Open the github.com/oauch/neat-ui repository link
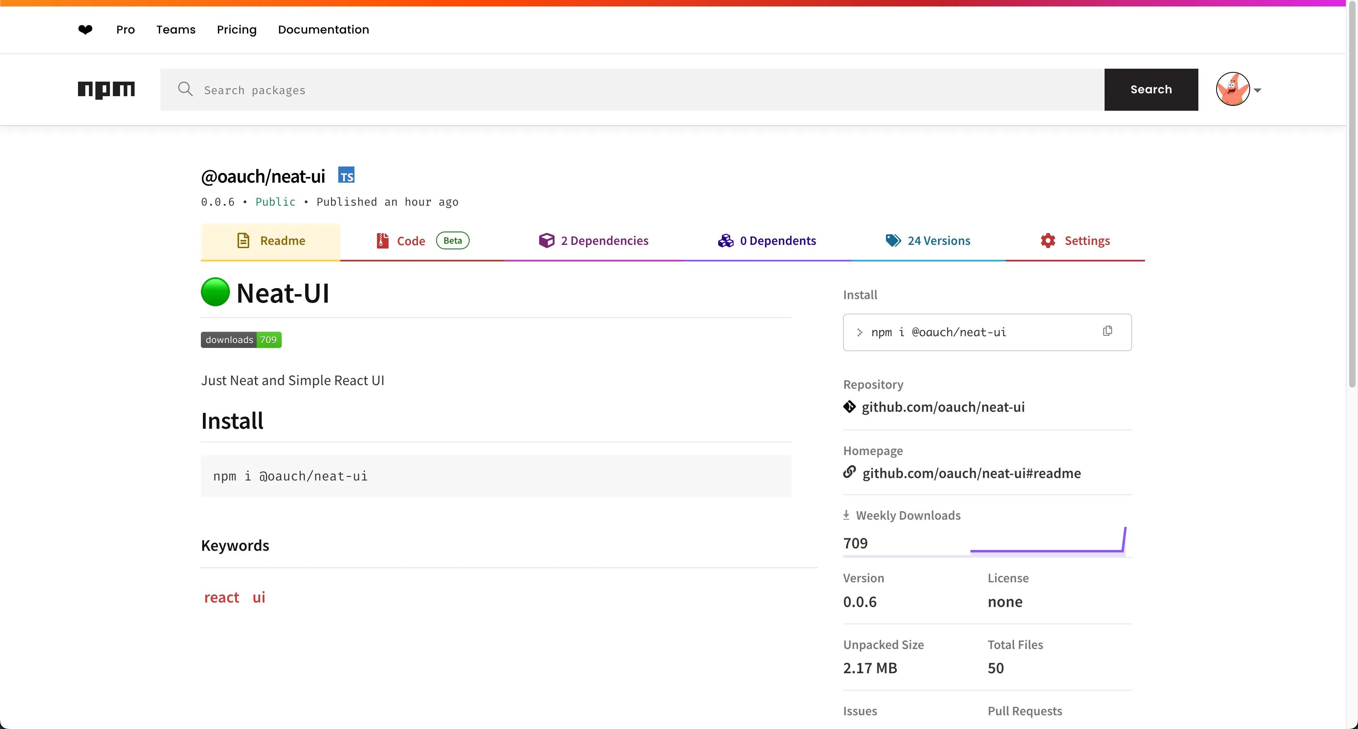The width and height of the screenshot is (1358, 729). pyautogui.click(x=943, y=407)
